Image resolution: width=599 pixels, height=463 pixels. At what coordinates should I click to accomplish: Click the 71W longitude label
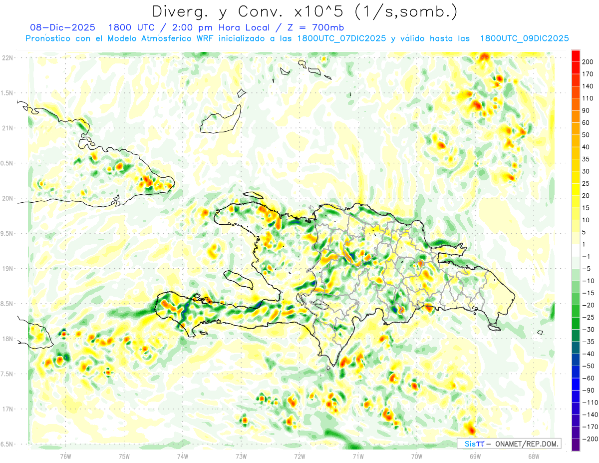(358, 456)
